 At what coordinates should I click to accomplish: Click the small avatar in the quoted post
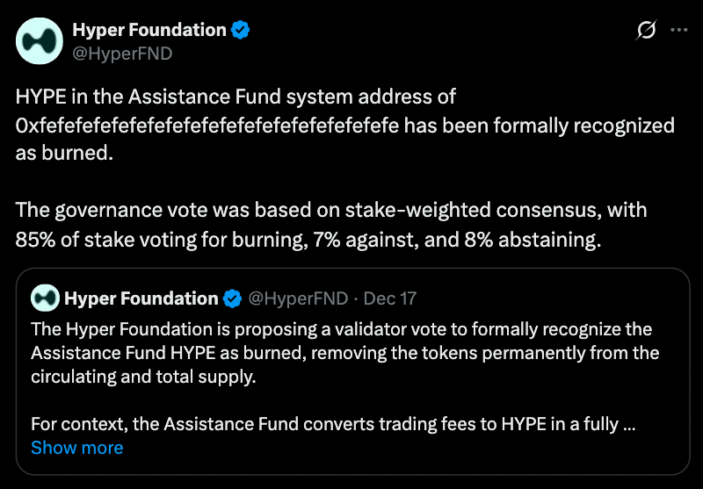click(x=45, y=298)
